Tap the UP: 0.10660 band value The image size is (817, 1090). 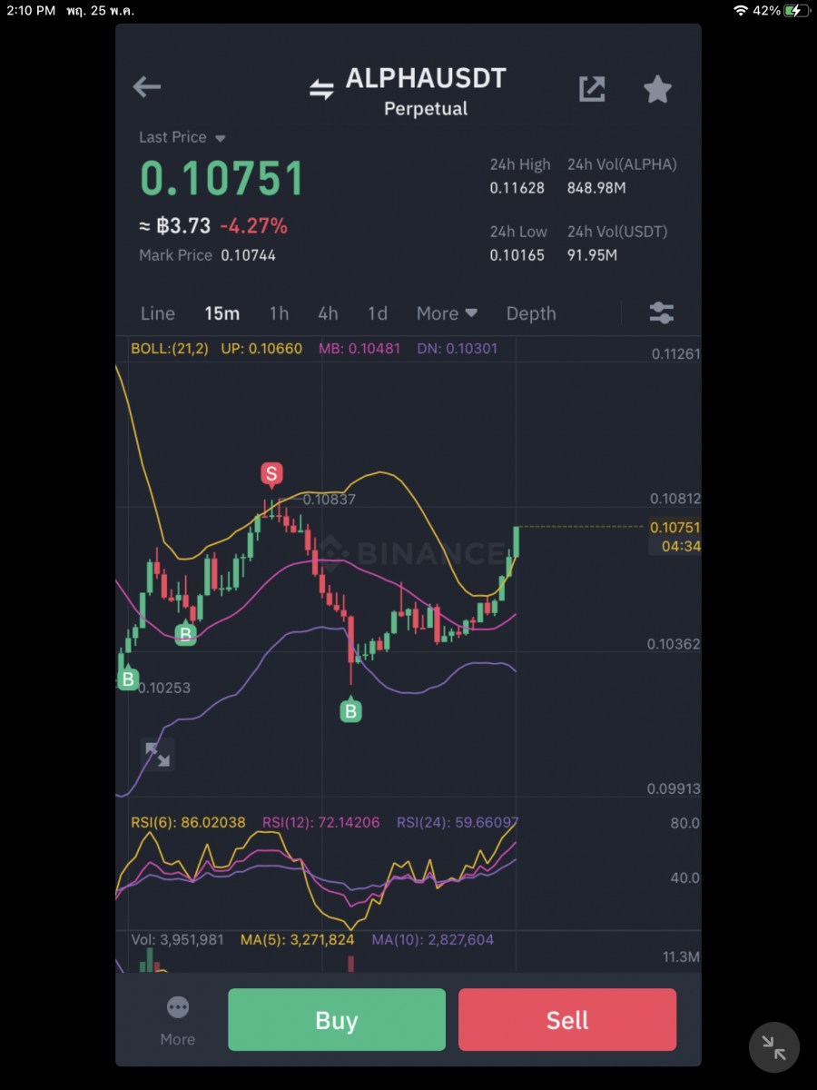[x=261, y=348]
